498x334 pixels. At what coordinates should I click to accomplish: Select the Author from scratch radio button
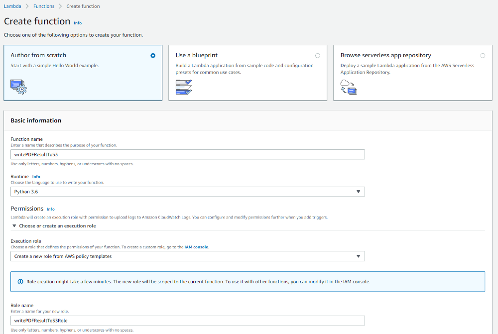153,56
